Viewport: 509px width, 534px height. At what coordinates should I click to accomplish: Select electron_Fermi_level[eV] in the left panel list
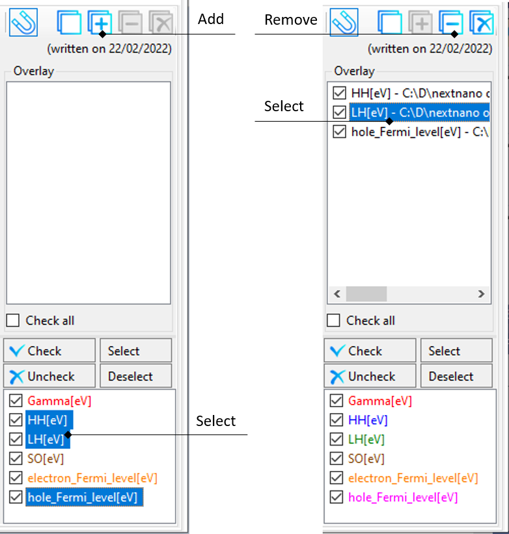92,478
